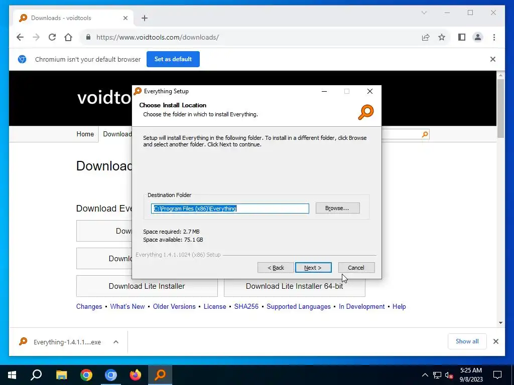
Task: Click the taskbar clock showing 5:25 AM
Action: [x=471, y=375]
